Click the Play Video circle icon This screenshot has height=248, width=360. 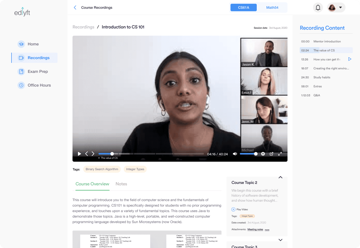(233, 210)
